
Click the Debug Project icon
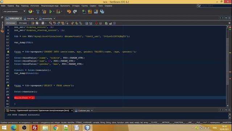58,12
